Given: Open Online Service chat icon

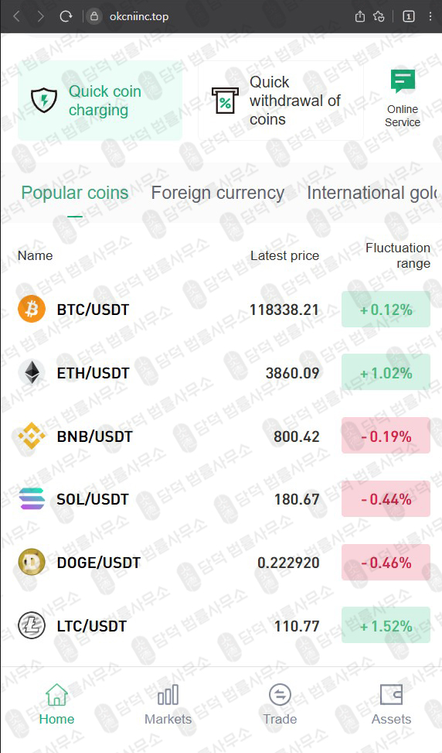Looking at the screenshot, I should click(403, 81).
